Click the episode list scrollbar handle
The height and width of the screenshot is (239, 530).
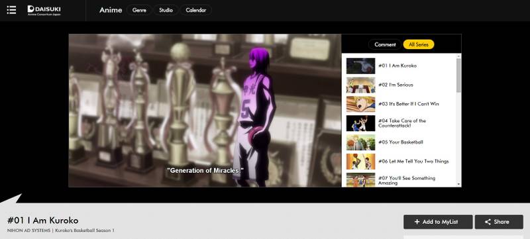click(458, 75)
